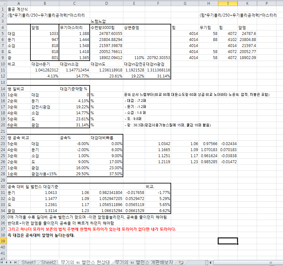Select column P header

(267, 3)
